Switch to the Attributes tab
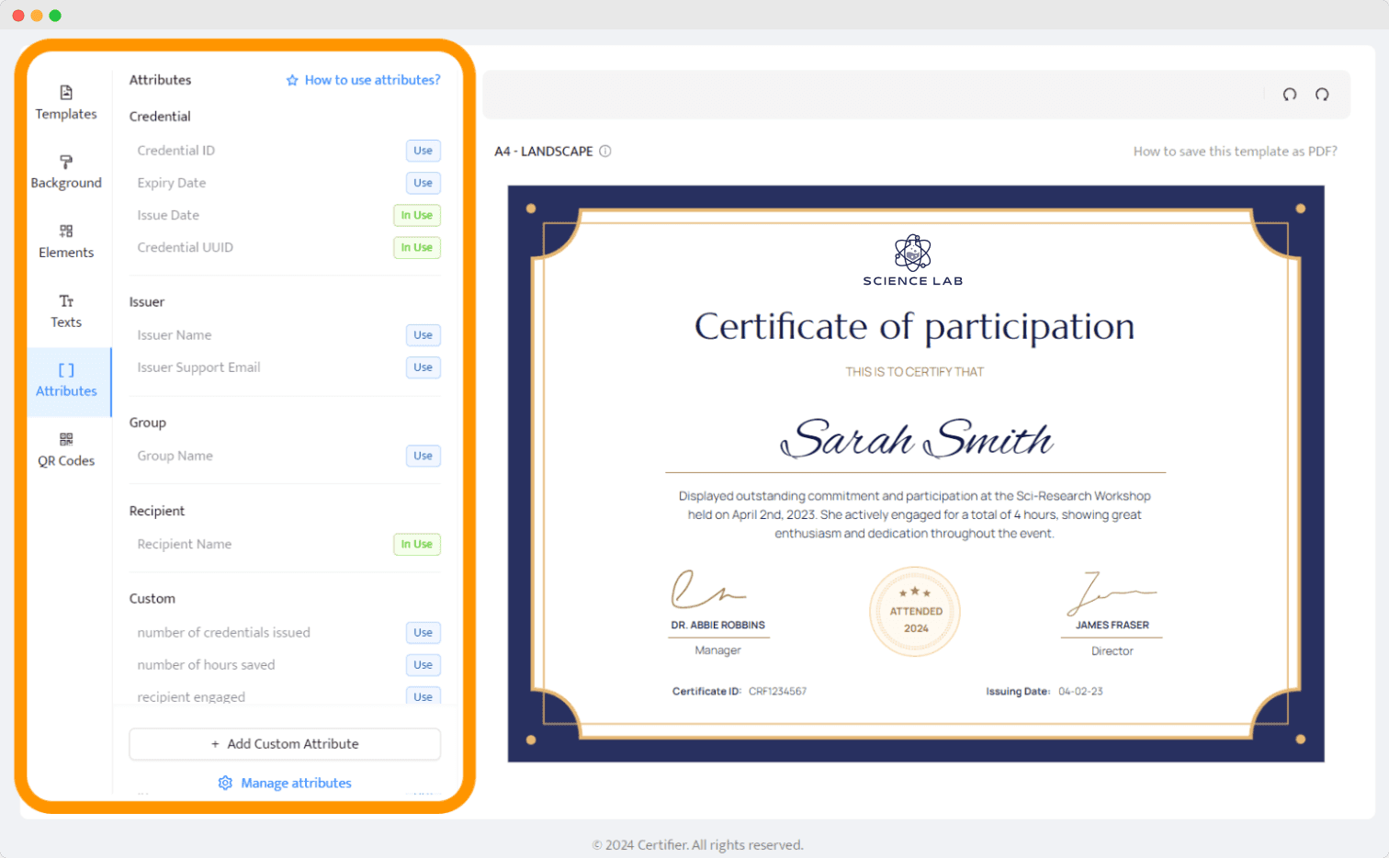The image size is (1389, 858). click(65, 379)
